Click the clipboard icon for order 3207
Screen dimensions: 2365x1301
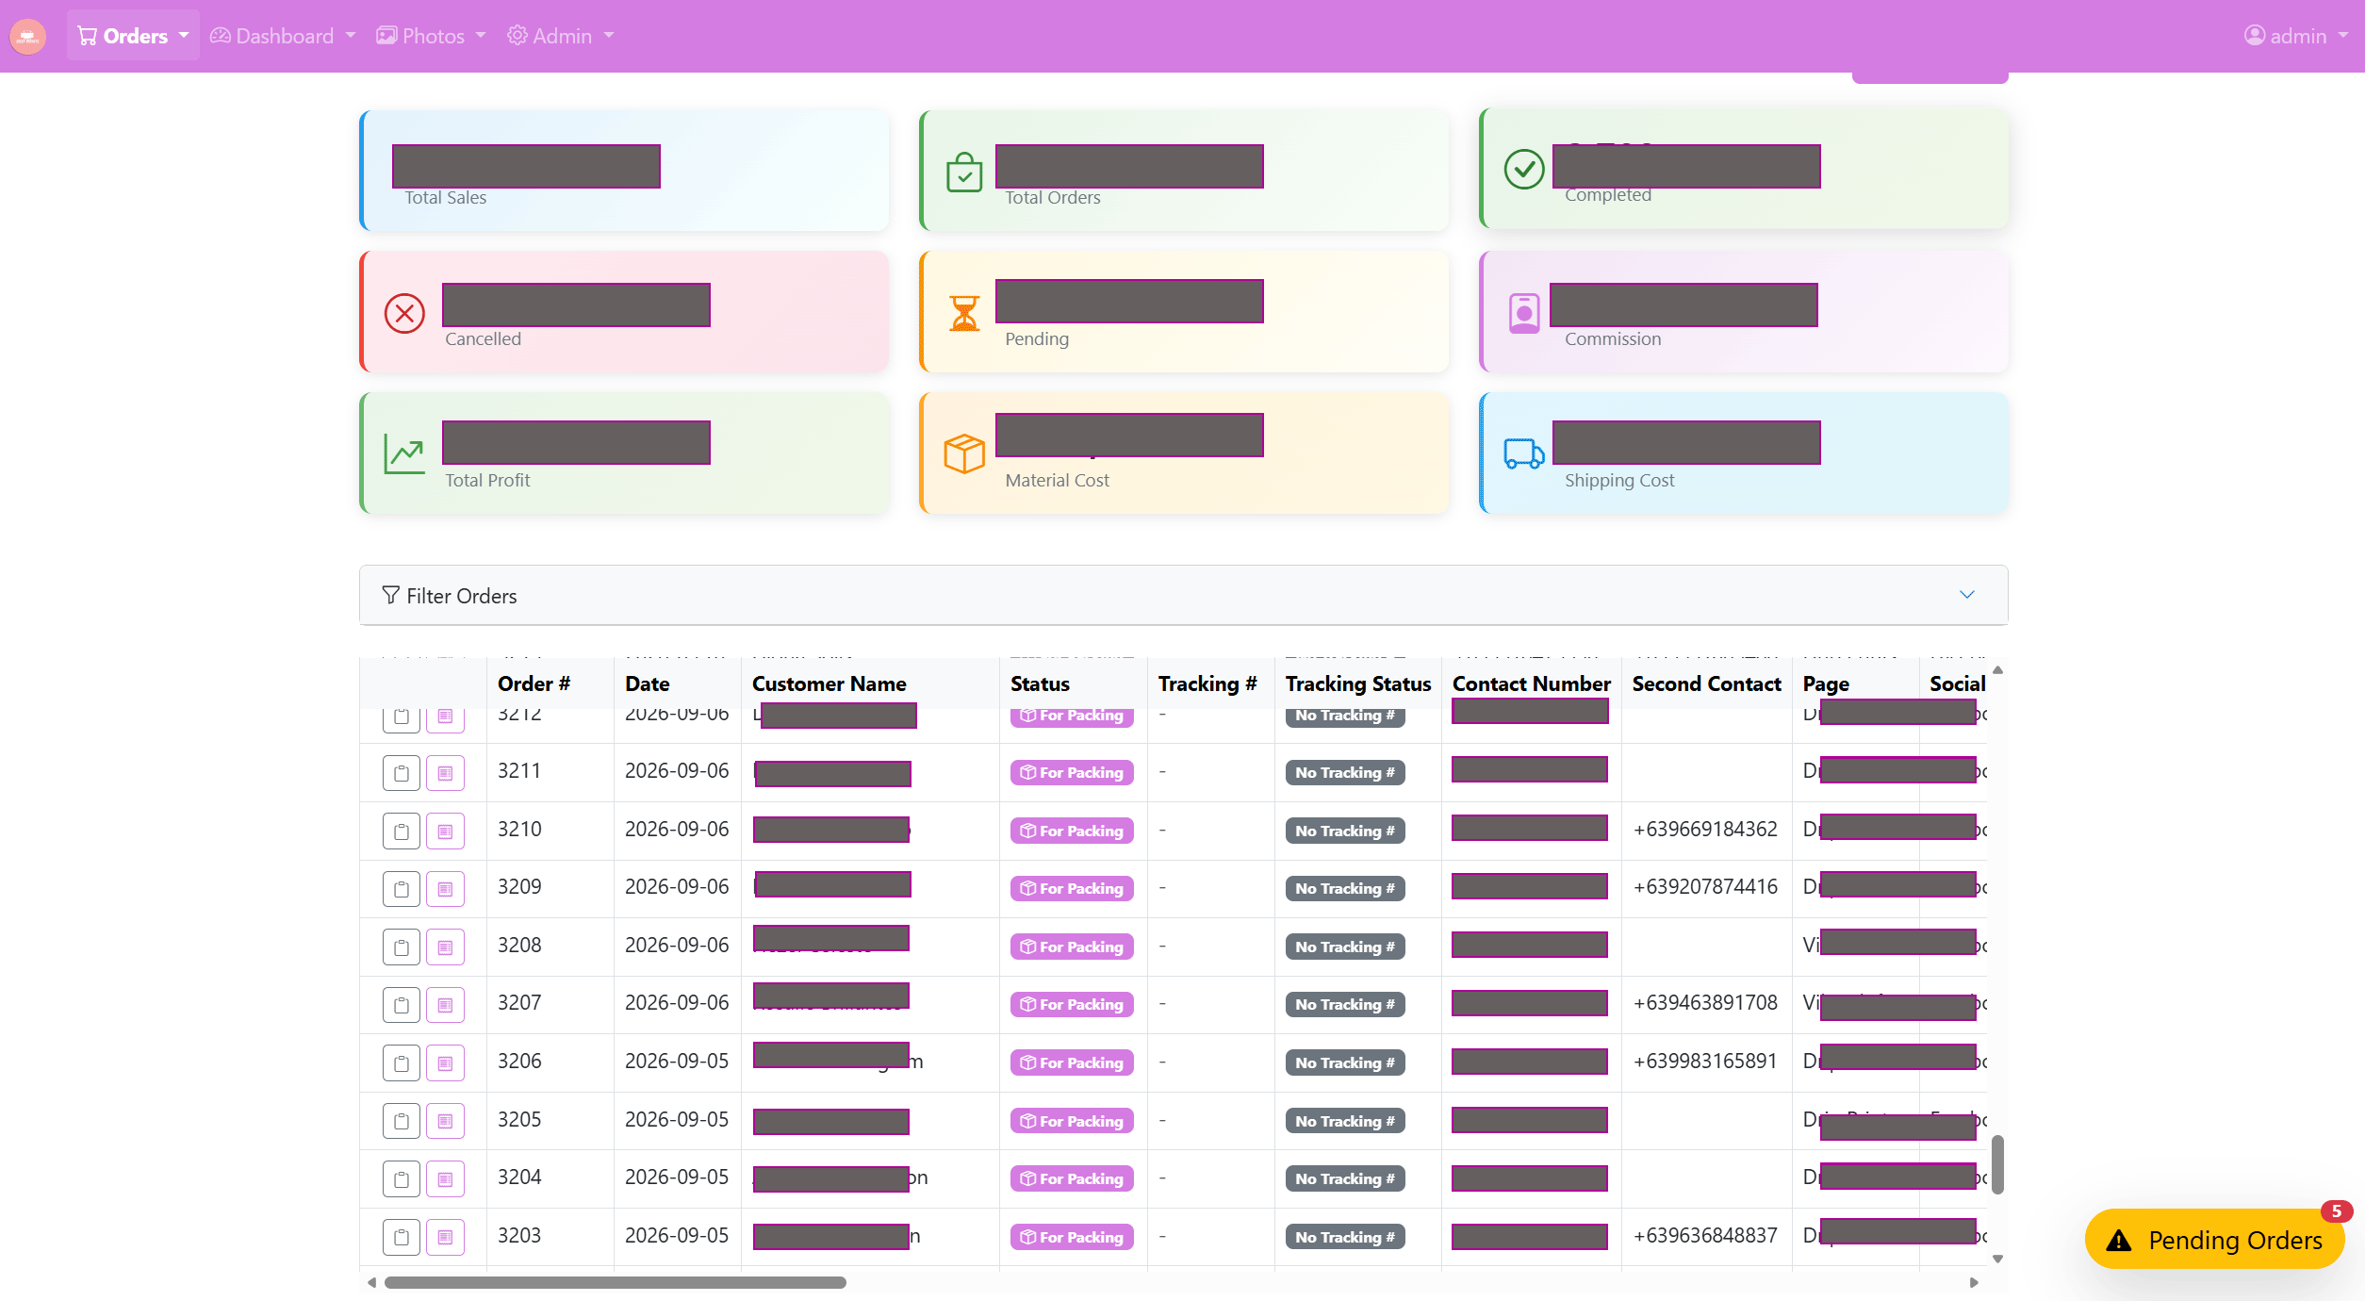[x=402, y=1005]
